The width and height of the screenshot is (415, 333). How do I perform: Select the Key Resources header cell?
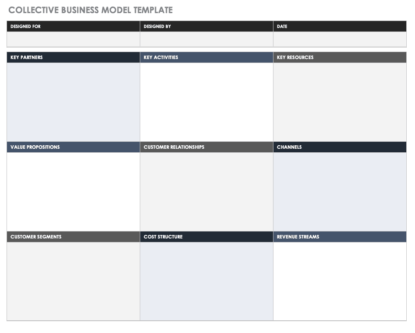(339, 57)
